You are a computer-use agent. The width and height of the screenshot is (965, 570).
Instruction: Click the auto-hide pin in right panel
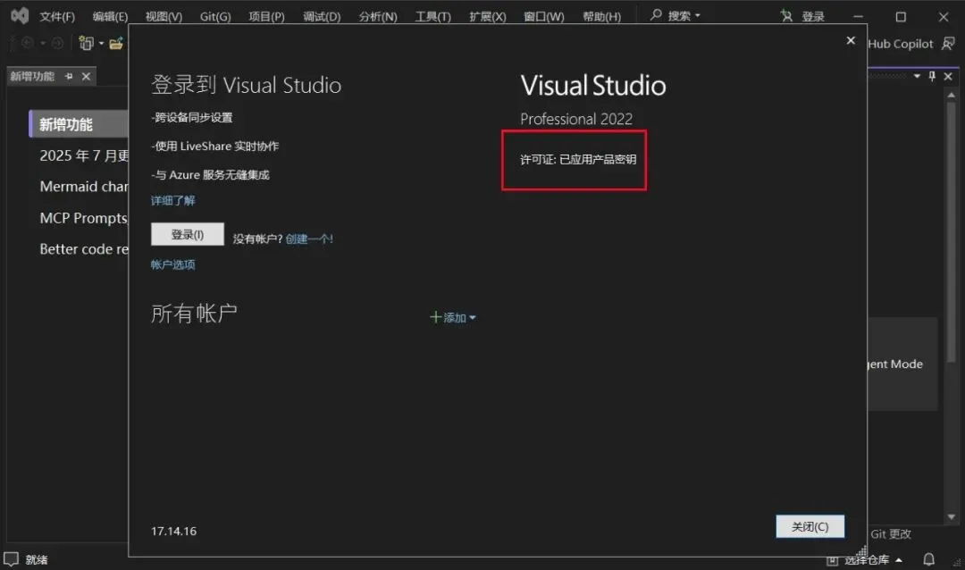(932, 76)
